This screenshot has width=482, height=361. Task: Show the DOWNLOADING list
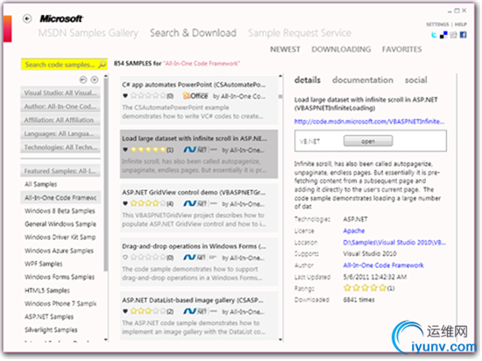[341, 49]
